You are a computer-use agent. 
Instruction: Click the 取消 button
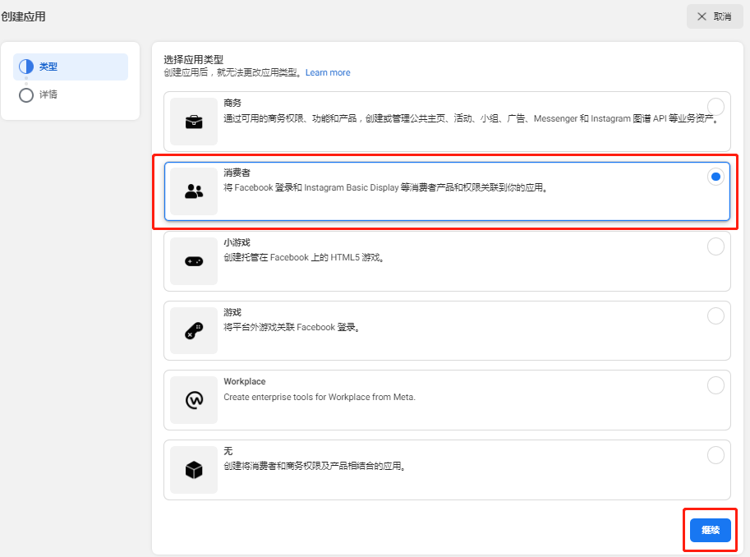715,16
